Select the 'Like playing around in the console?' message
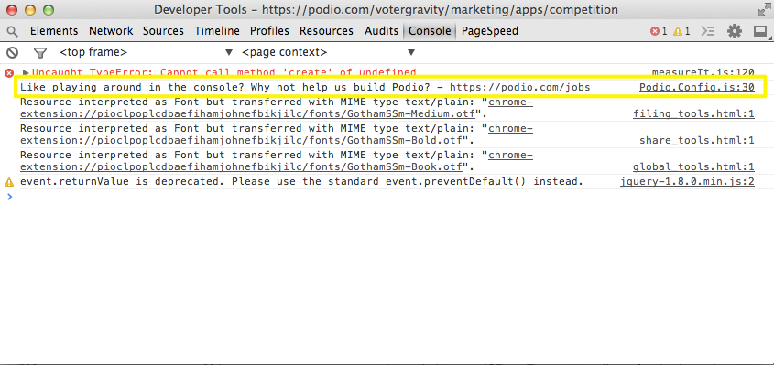Viewport: 774px width, 365px height. pyautogui.click(x=305, y=88)
